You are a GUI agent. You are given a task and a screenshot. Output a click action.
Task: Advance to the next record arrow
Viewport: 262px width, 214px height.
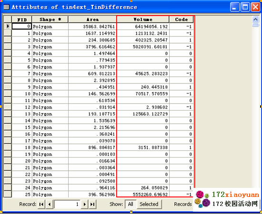coord(84,204)
